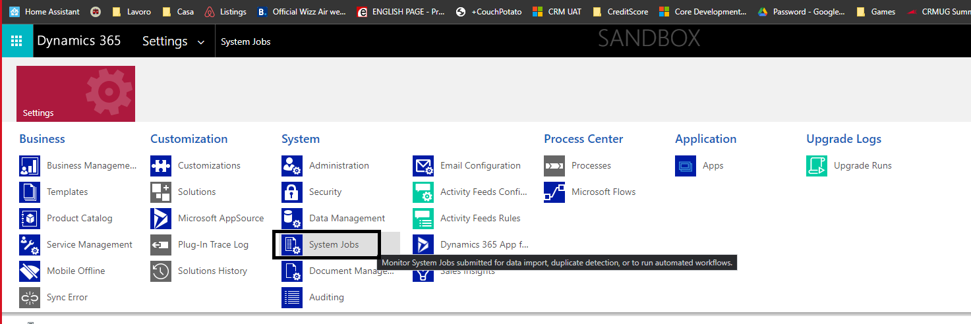Click the Activity Feeds Rules icon
Image resolution: width=971 pixels, height=324 pixels.
(x=423, y=219)
